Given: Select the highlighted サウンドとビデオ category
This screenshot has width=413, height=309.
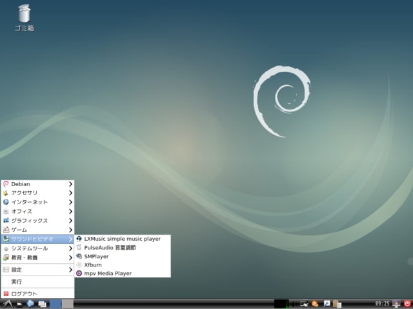Looking at the screenshot, I should point(37,239).
